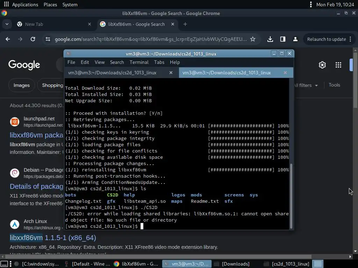
Task: Open the terminal Help menu
Action: [175, 62]
